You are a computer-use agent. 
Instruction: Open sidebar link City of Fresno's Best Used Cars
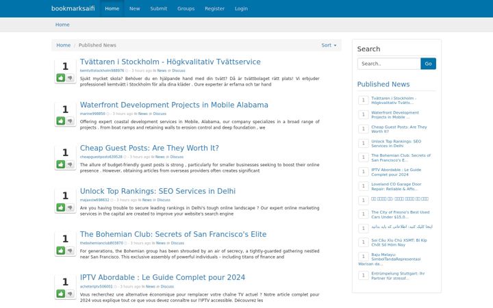click(x=401, y=214)
